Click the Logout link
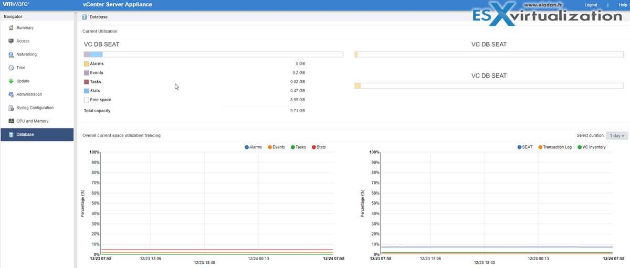Image resolution: width=630 pixels, height=268 pixels. (x=591, y=5)
